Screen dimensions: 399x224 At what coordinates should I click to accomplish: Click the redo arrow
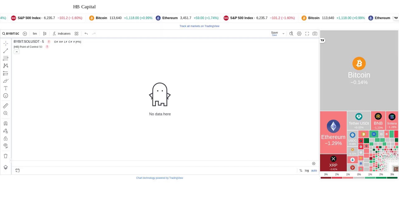coord(94,34)
